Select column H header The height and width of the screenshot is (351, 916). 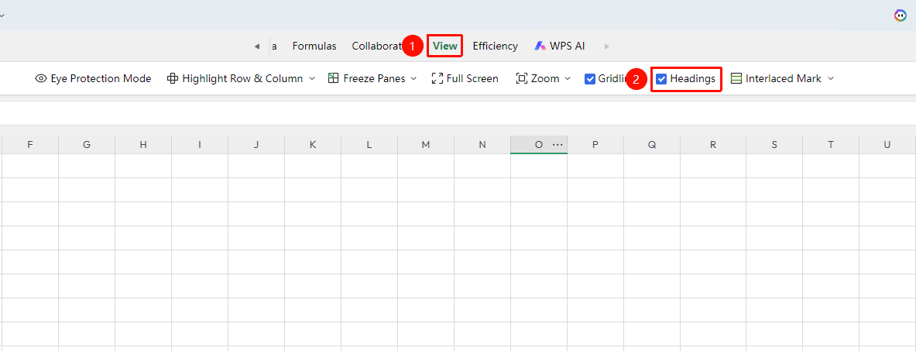click(x=143, y=144)
